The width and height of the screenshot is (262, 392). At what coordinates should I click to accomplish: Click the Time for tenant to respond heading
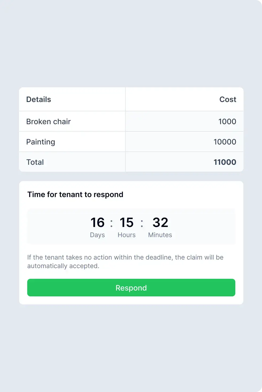click(75, 194)
